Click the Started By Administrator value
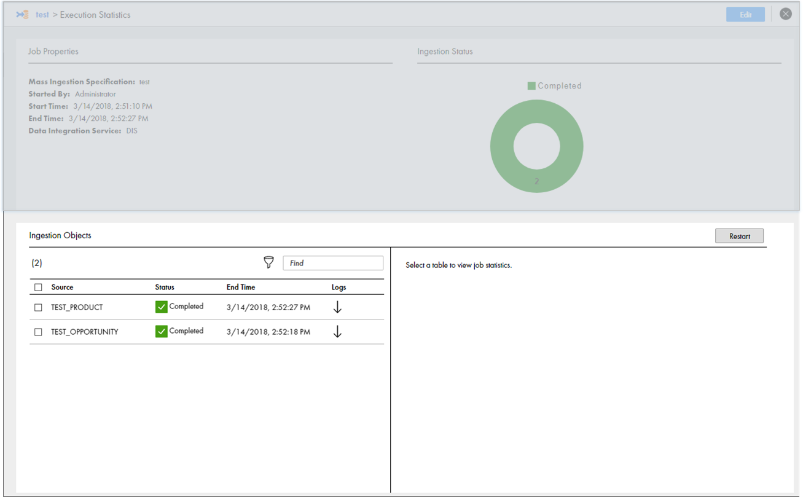Viewport: 803px width, 497px height. point(95,94)
